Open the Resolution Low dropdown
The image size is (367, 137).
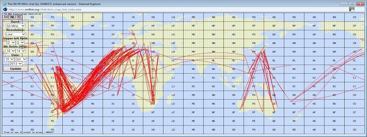click(x=16, y=34)
